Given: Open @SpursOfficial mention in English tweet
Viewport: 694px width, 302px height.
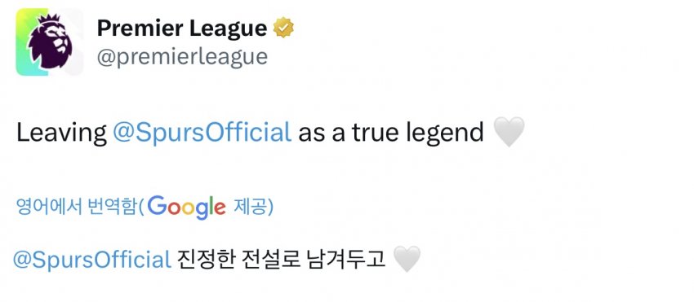Looking at the screenshot, I should pyautogui.click(x=202, y=133).
